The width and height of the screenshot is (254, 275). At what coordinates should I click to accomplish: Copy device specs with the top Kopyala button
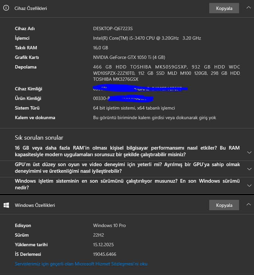224,8
